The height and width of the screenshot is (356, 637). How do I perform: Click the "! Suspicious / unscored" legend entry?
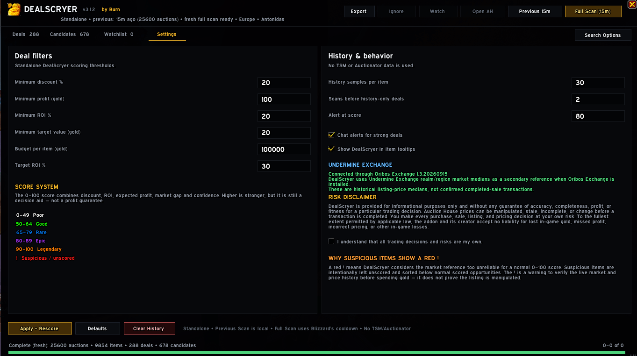(45, 258)
